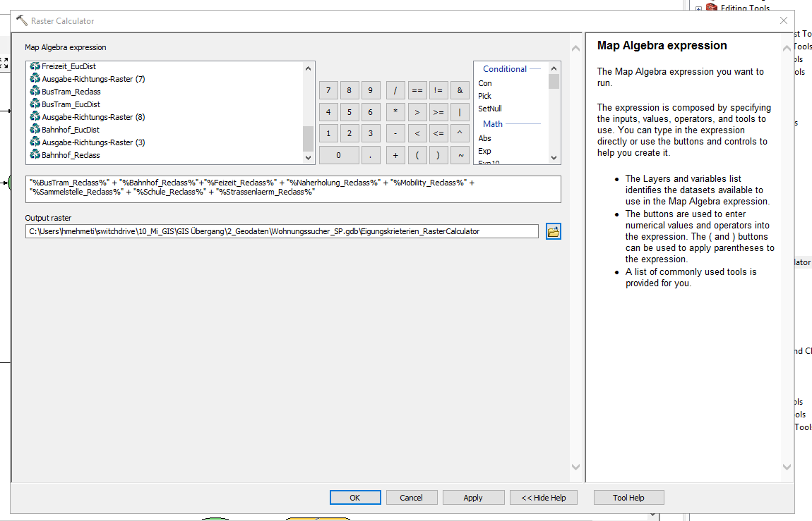Click the Freizeit_EucDist raster icon
Screen dimensions: 812x521
(x=35, y=66)
